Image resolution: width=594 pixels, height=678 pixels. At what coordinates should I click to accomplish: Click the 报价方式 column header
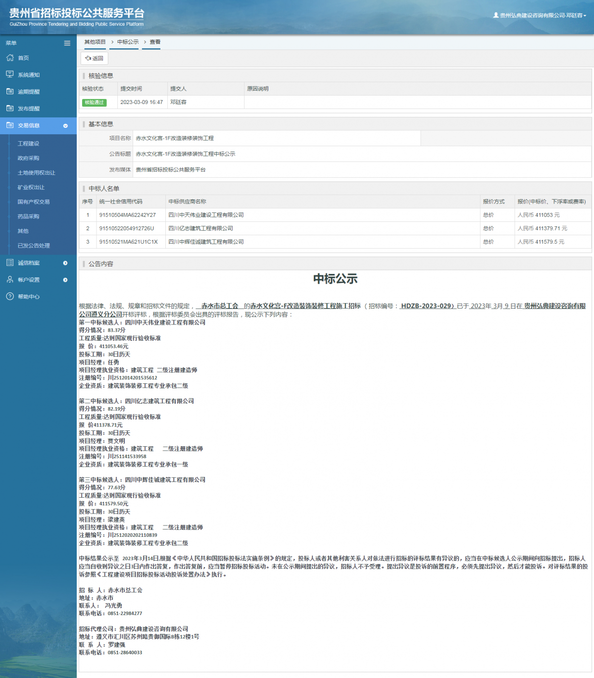tap(494, 202)
